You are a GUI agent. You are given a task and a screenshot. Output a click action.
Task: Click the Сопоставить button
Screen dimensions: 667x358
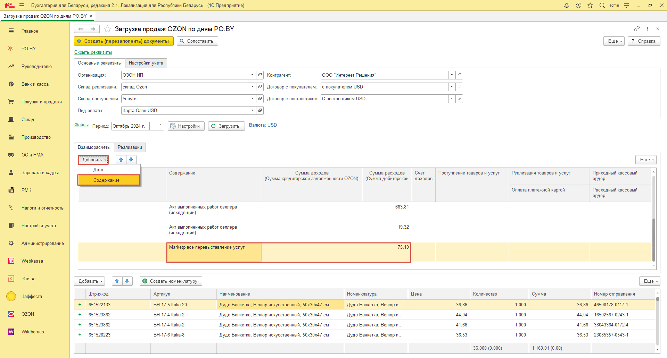(197, 41)
